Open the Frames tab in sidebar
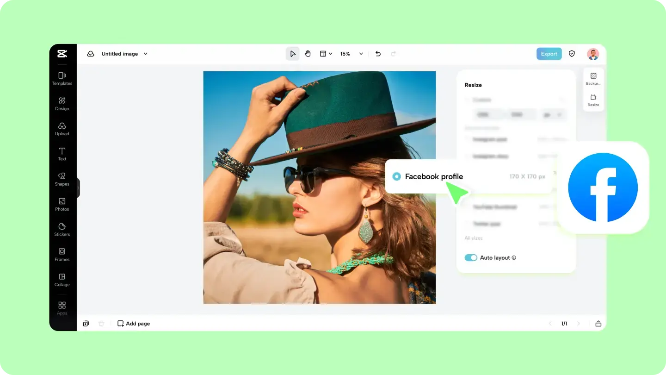The image size is (666, 375). click(x=62, y=254)
